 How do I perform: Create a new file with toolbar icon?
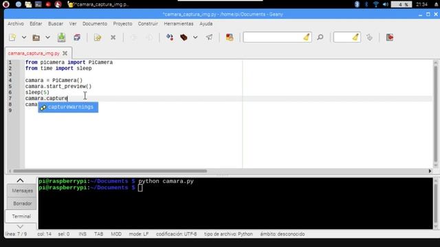[12, 37]
